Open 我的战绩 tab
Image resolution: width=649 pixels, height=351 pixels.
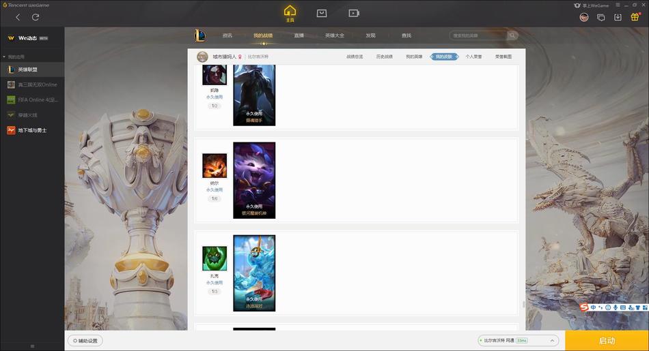[263, 35]
